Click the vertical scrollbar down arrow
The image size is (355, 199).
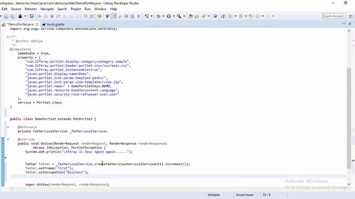[349, 184]
